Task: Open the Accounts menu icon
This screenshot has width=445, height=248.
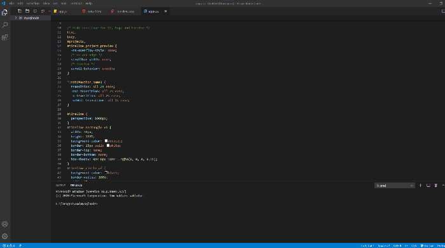Action: click(5, 224)
